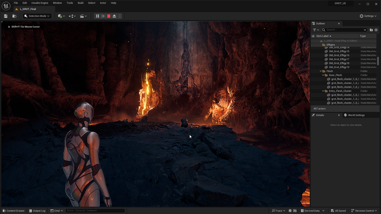Click the Outliner create folder icon
The height and width of the screenshot is (214, 381).
[x=371, y=30]
